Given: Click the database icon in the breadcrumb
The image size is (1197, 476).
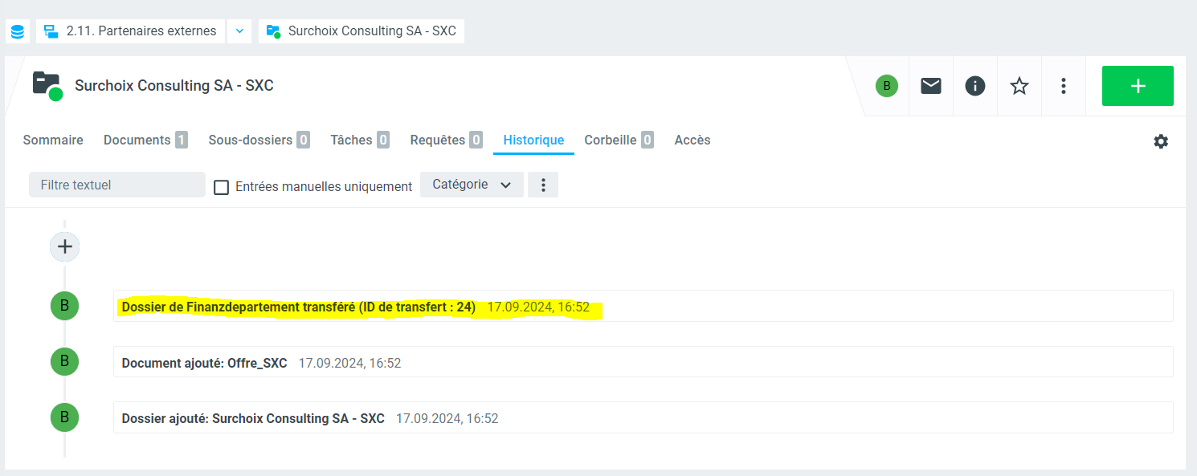Looking at the screenshot, I should pyautogui.click(x=18, y=31).
